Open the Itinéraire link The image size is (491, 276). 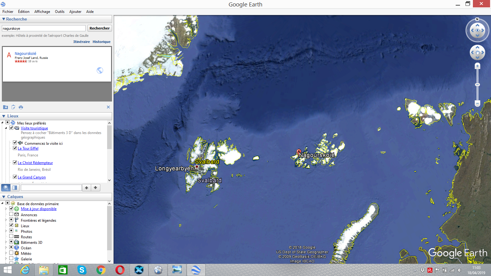pyautogui.click(x=82, y=42)
